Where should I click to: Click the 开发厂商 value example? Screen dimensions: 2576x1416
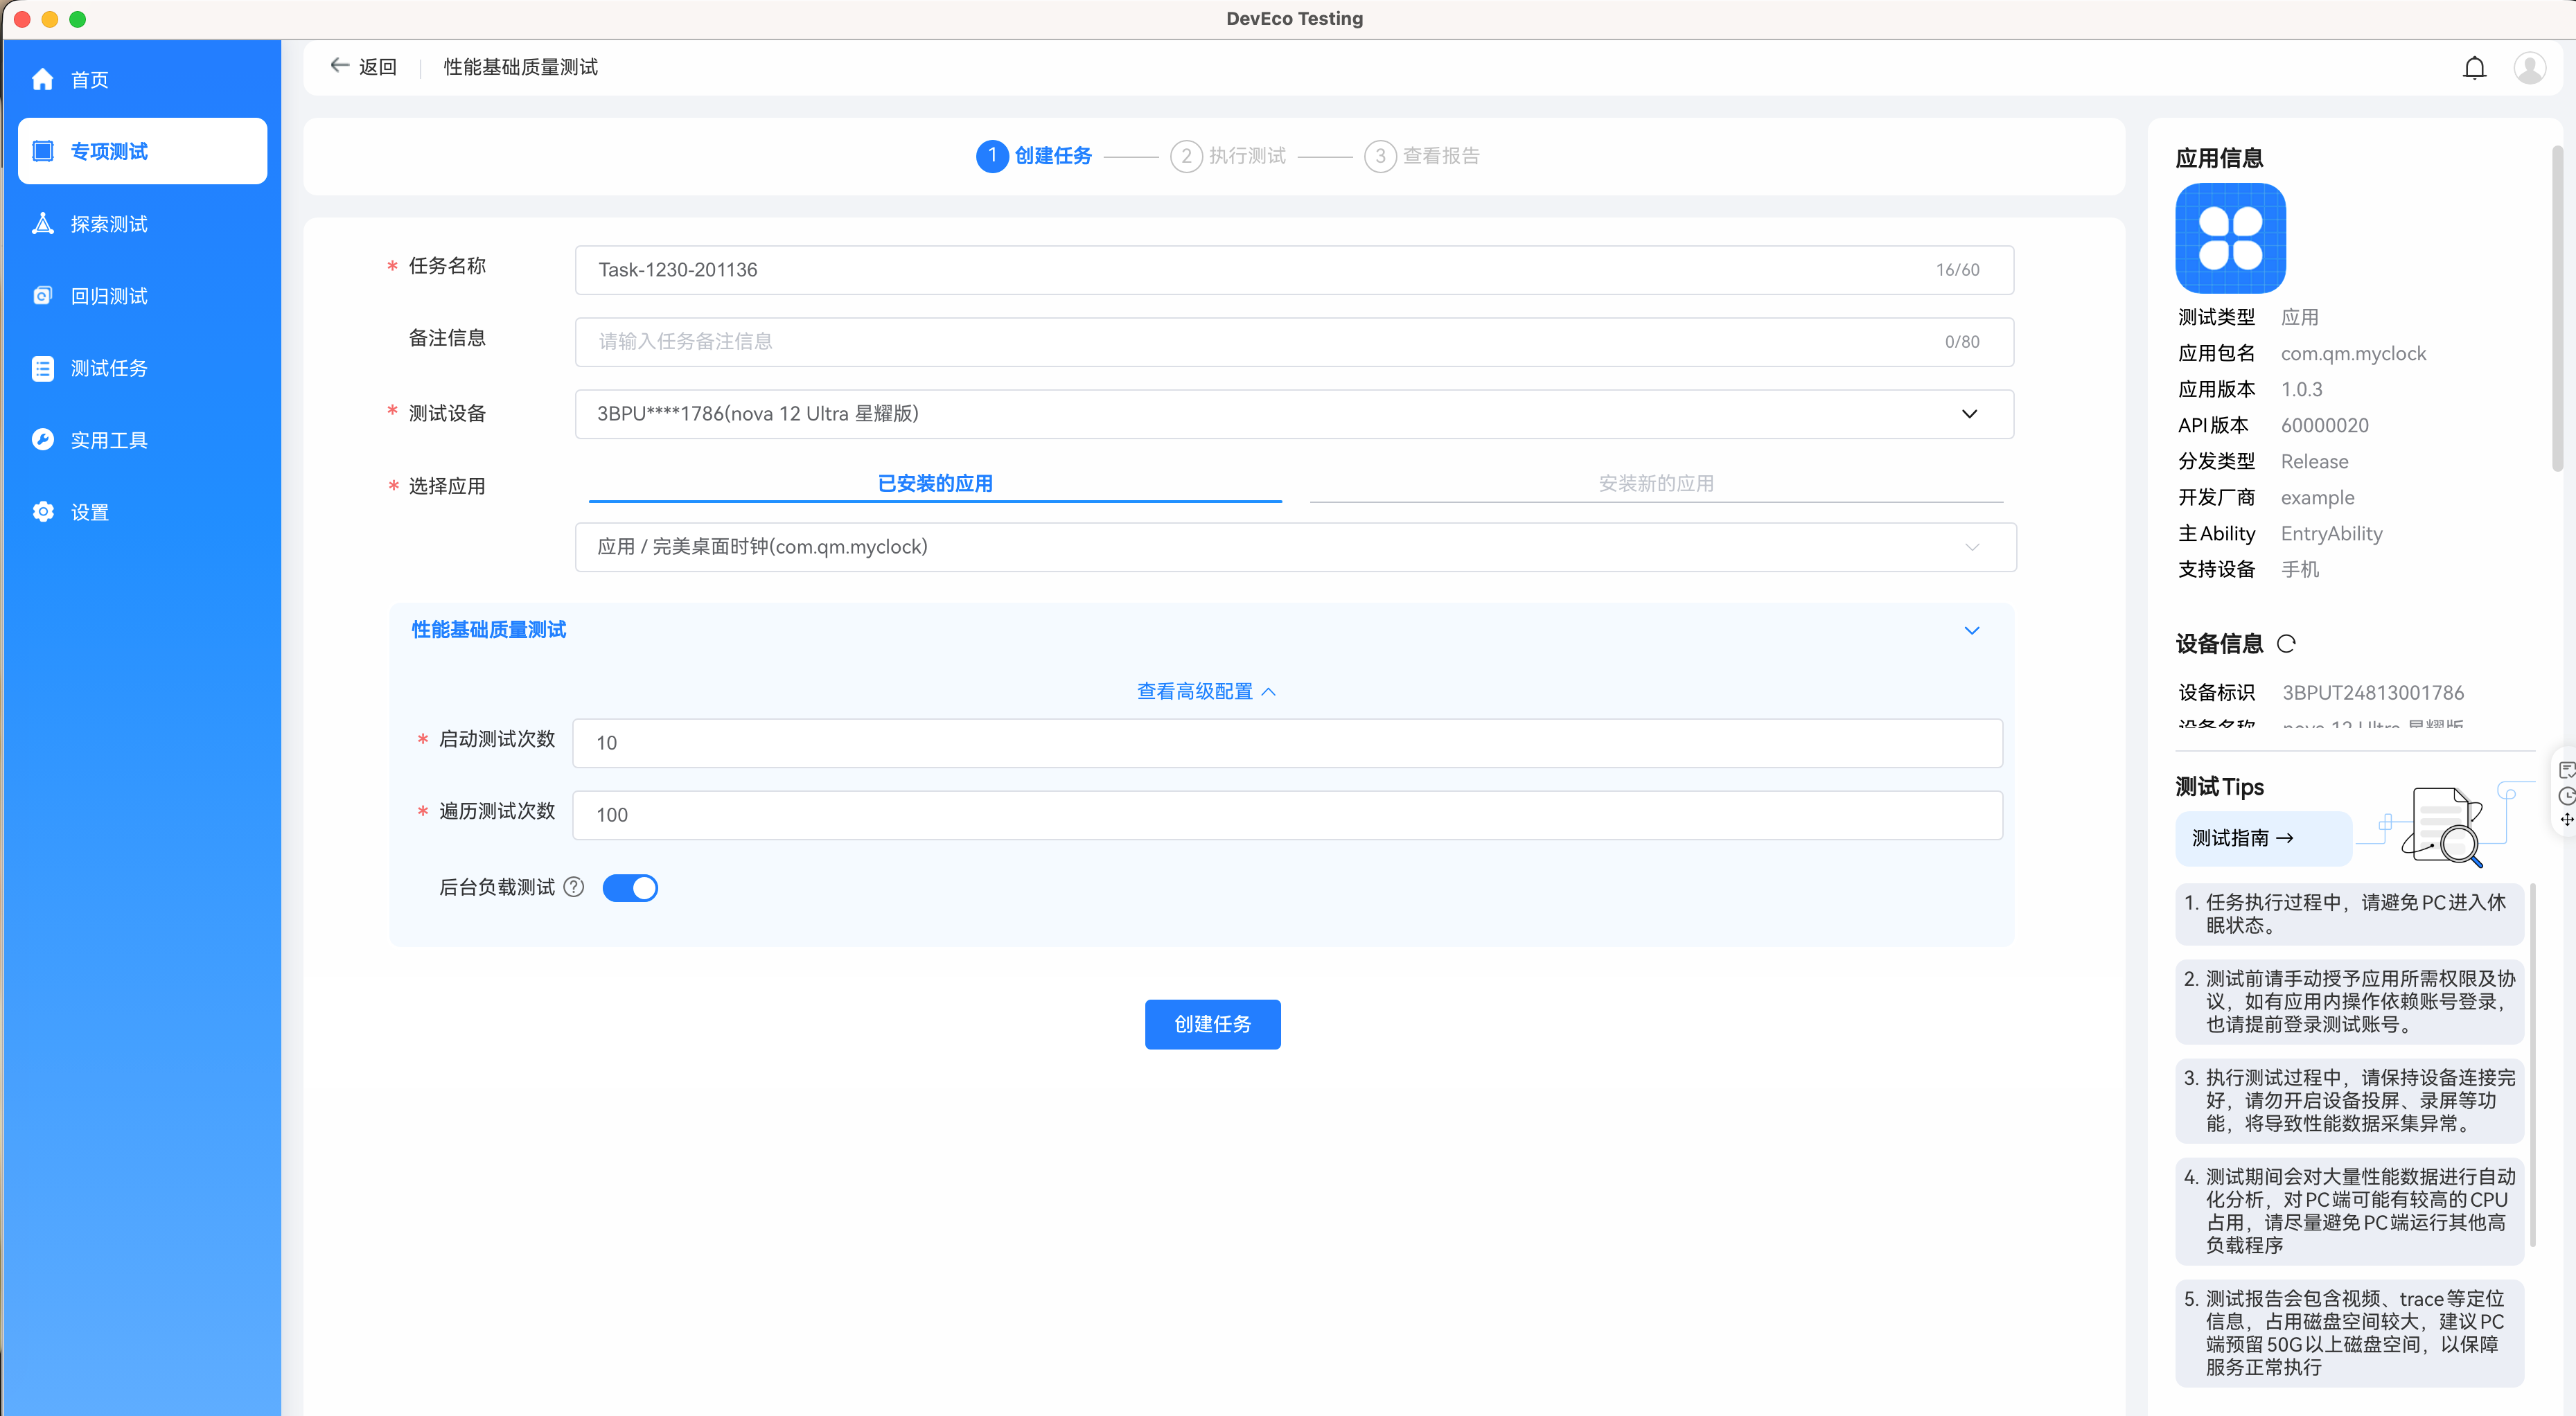pyautogui.click(x=2317, y=497)
